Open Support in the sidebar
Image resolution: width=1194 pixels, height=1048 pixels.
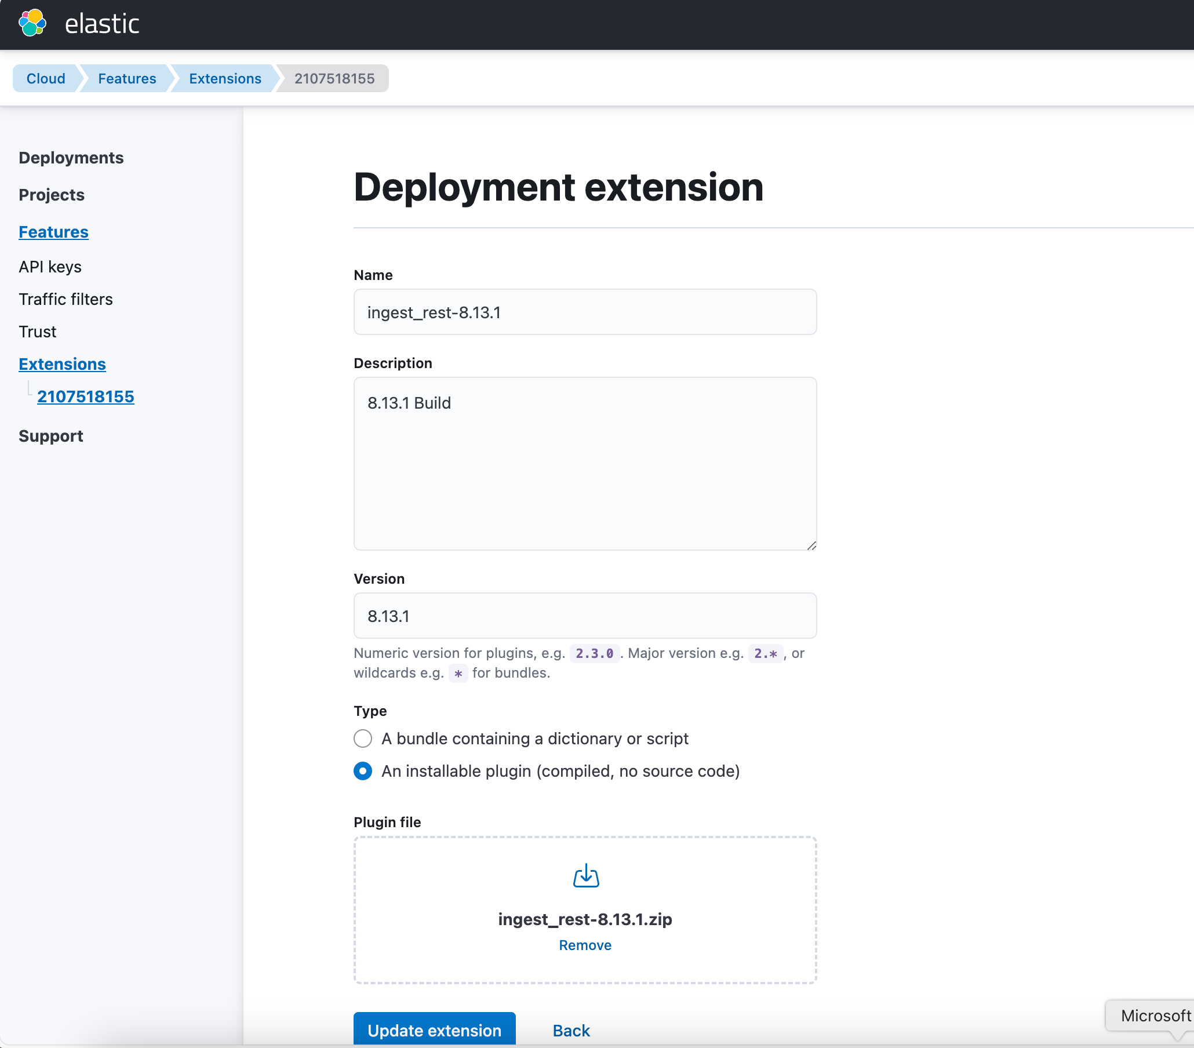51,436
